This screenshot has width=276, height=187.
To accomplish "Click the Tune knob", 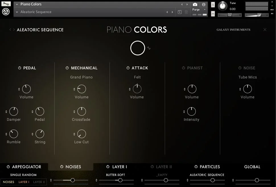I will pyautogui.click(x=223, y=6).
